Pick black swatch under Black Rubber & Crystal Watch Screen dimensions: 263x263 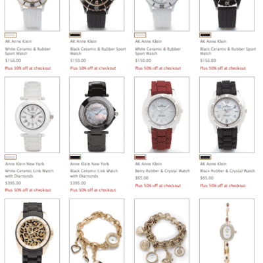point(205,157)
